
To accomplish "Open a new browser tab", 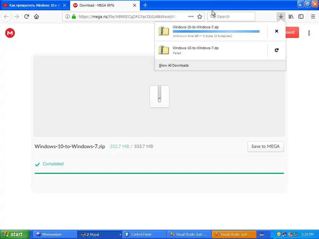I will (x=145, y=5).
